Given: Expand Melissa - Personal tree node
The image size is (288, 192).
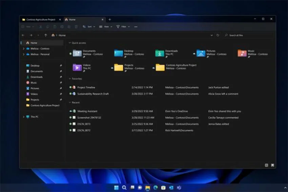Looking at the screenshot, I should (23, 54).
